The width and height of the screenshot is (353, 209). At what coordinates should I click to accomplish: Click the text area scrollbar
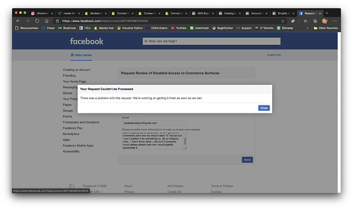pyautogui.click(x=185, y=141)
